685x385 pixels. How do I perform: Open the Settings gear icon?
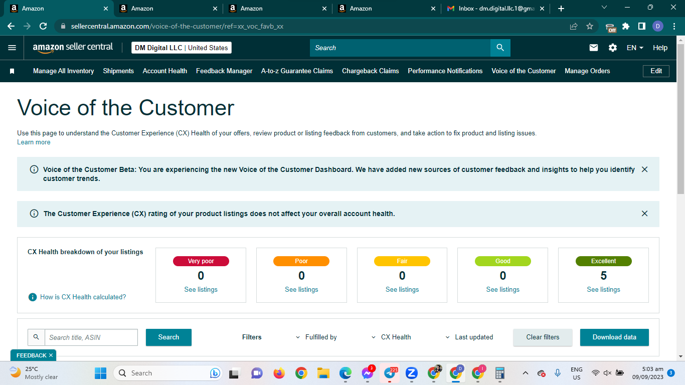click(x=613, y=48)
